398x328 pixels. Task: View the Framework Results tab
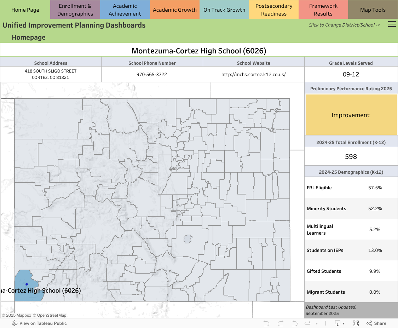[x=323, y=10]
